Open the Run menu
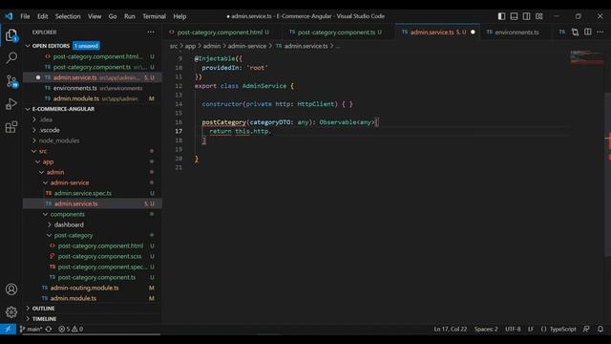The height and width of the screenshot is (344, 611). pos(130,16)
